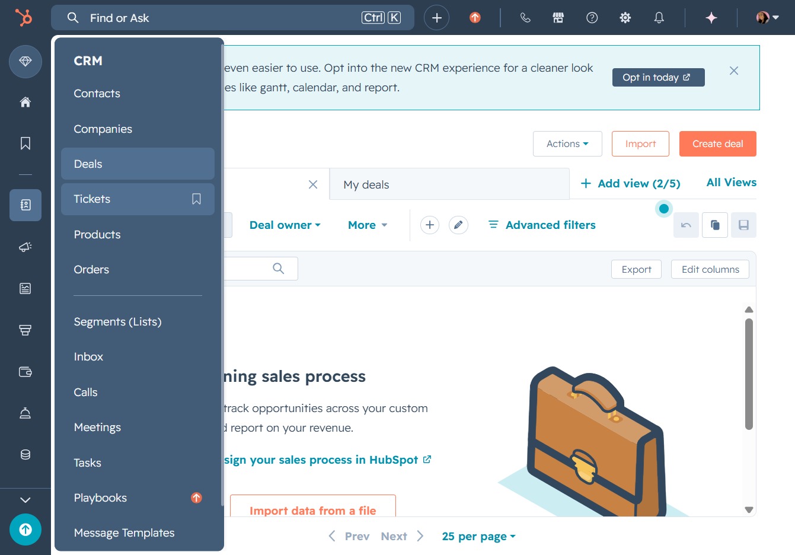Open the marketplace storefront icon
Image resolution: width=795 pixels, height=555 pixels.
558,18
